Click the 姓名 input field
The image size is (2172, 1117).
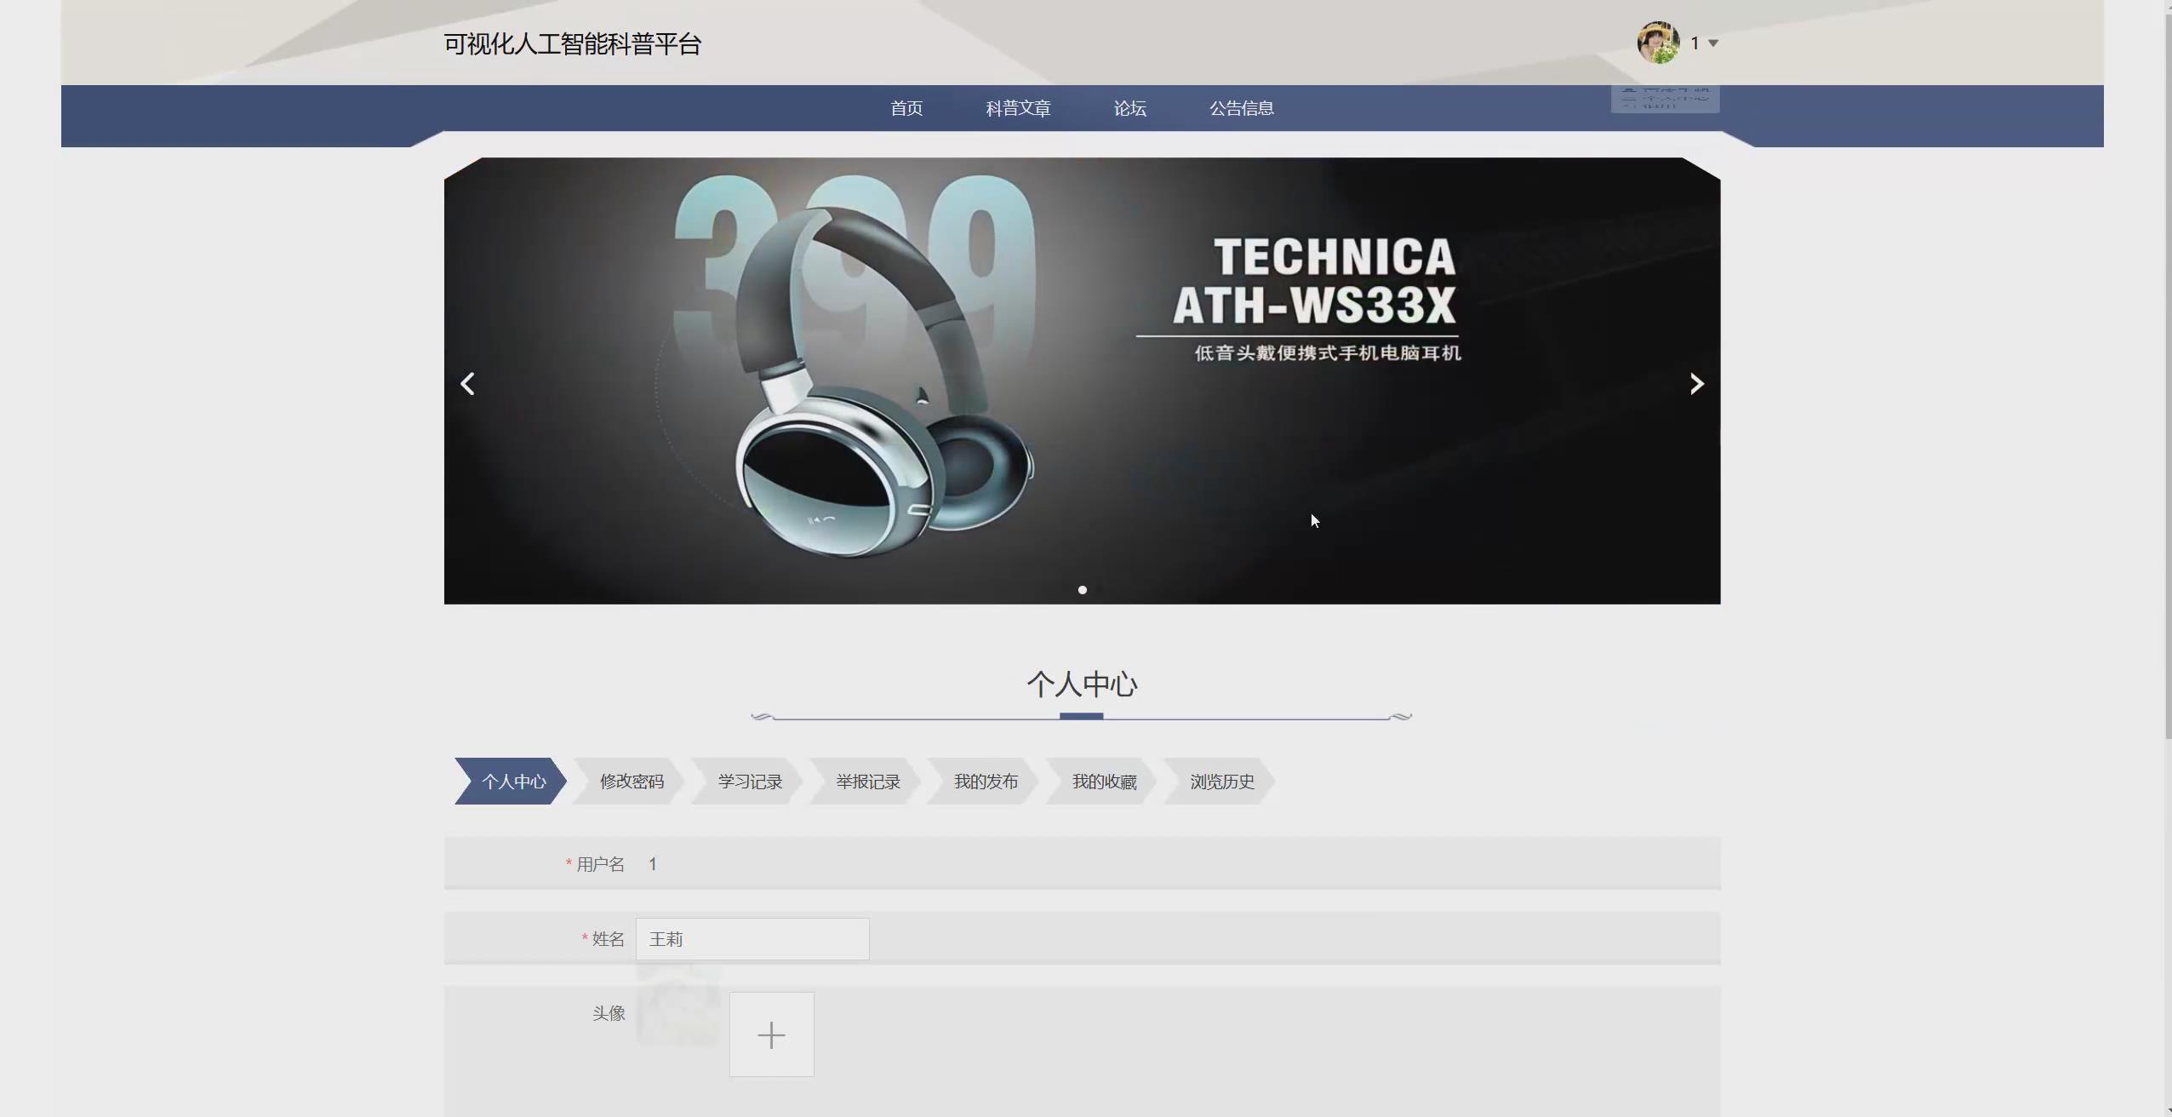pyautogui.click(x=752, y=939)
